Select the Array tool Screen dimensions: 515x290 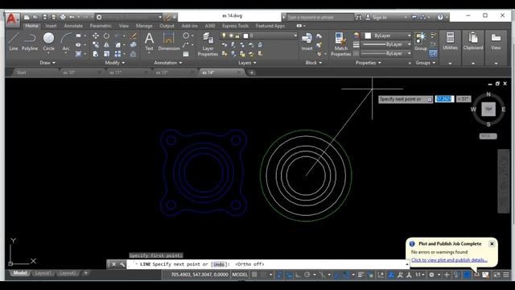[117, 54]
